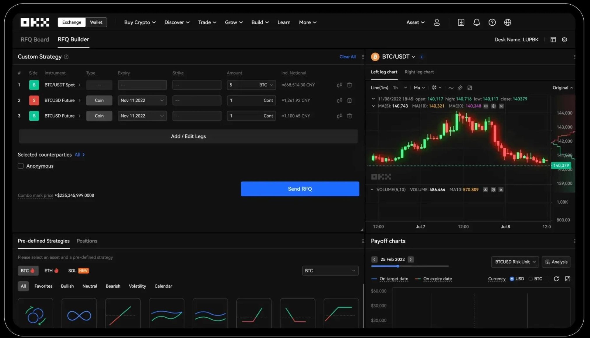Click the Send RFQ button
Viewport: 590px width, 338px height.
(x=300, y=189)
